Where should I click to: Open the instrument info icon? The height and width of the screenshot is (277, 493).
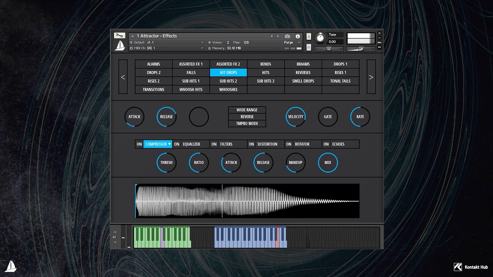point(298,36)
